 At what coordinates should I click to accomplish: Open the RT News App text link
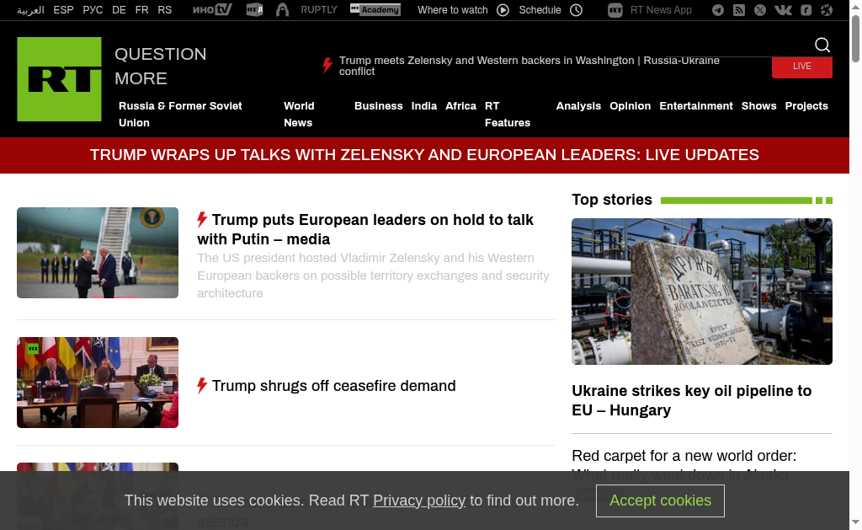point(662,10)
